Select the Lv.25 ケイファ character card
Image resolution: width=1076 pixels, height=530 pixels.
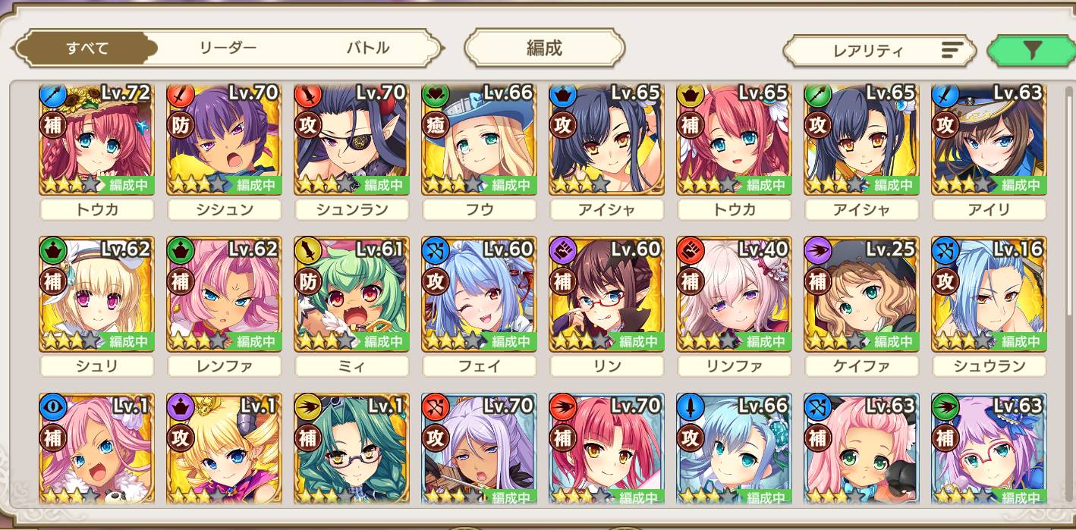click(861, 294)
